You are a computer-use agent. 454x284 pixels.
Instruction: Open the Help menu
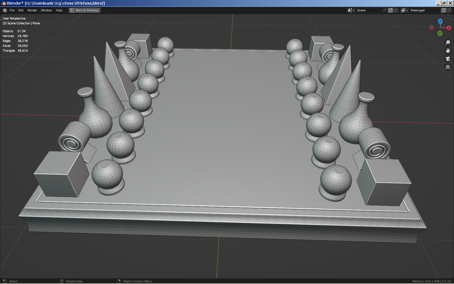[59, 10]
